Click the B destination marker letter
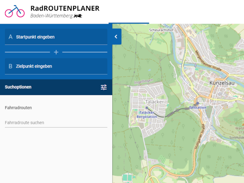The width and height of the screenshot is (244, 183). pyautogui.click(x=11, y=66)
